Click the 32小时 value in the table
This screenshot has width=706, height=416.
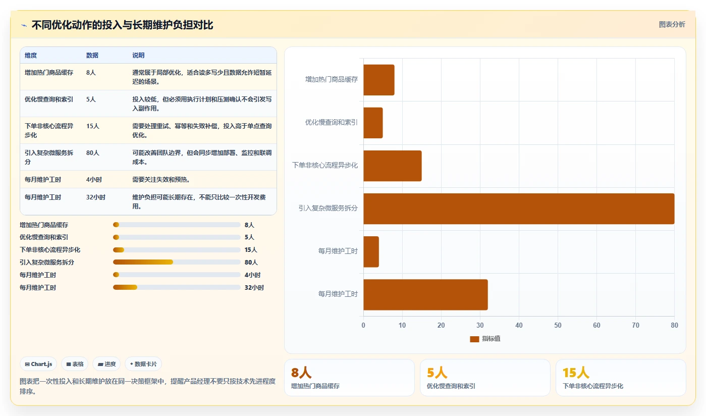tap(96, 197)
